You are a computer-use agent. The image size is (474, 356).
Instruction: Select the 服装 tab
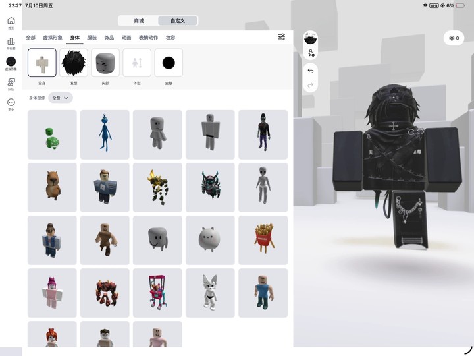92,38
